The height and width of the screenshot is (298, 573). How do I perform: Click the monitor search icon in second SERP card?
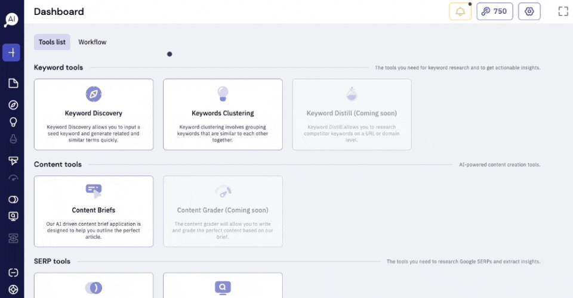(x=223, y=288)
